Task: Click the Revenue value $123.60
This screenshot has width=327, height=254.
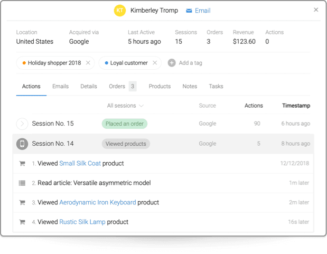Action: tap(244, 42)
